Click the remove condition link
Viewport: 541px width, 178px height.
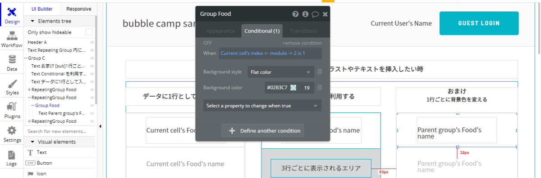click(x=303, y=43)
